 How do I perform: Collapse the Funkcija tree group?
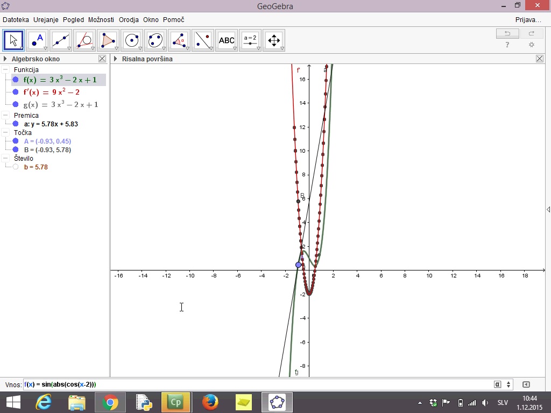[5, 70]
